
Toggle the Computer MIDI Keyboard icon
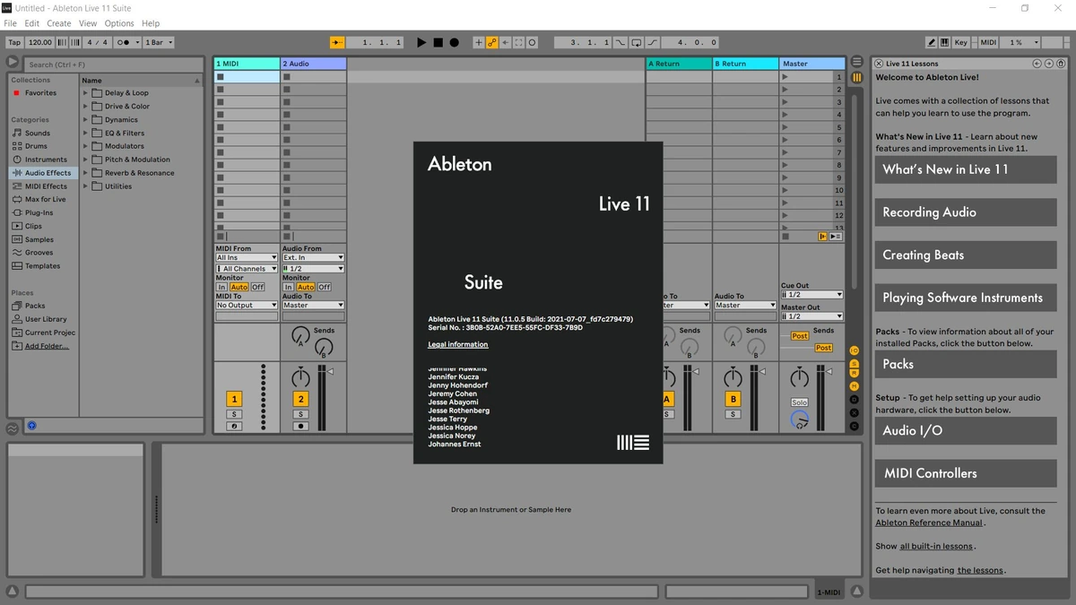tap(944, 42)
